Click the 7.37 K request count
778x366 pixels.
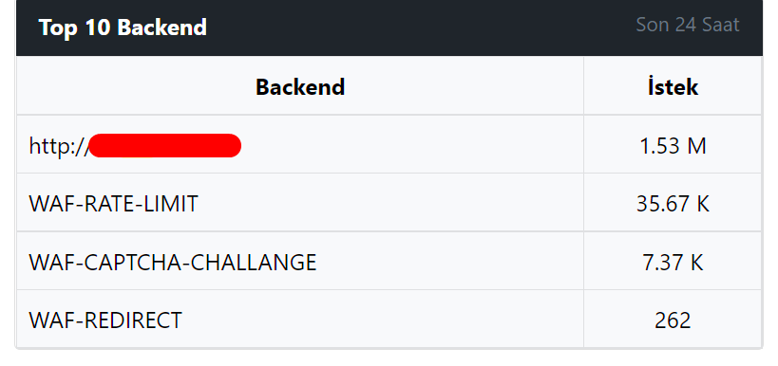pyautogui.click(x=673, y=263)
